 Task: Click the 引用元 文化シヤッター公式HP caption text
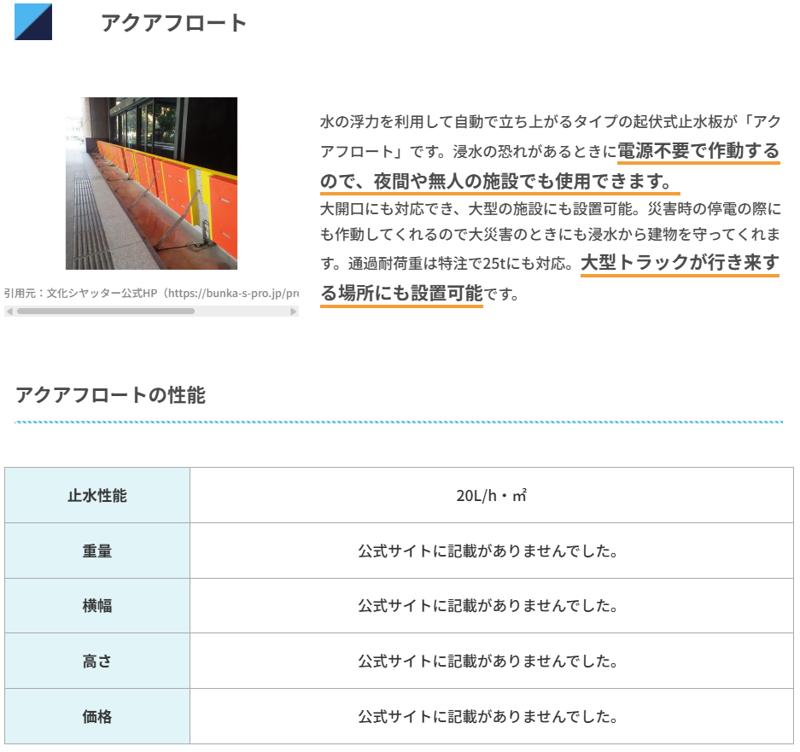click(151, 294)
